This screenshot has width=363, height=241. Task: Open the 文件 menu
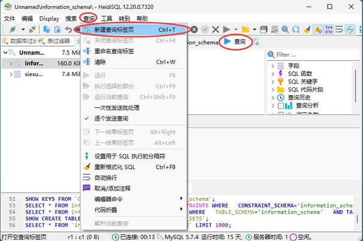(x=10, y=19)
